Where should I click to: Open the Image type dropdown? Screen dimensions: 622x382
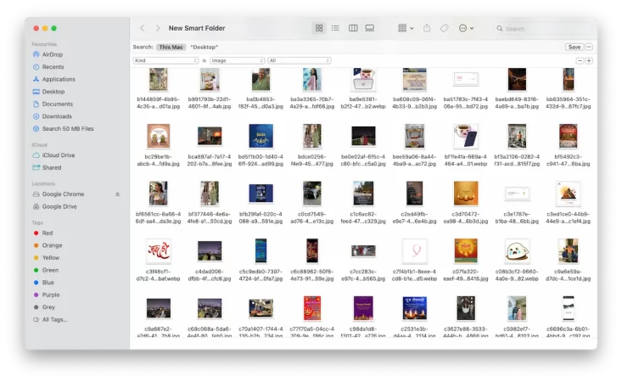237,60
